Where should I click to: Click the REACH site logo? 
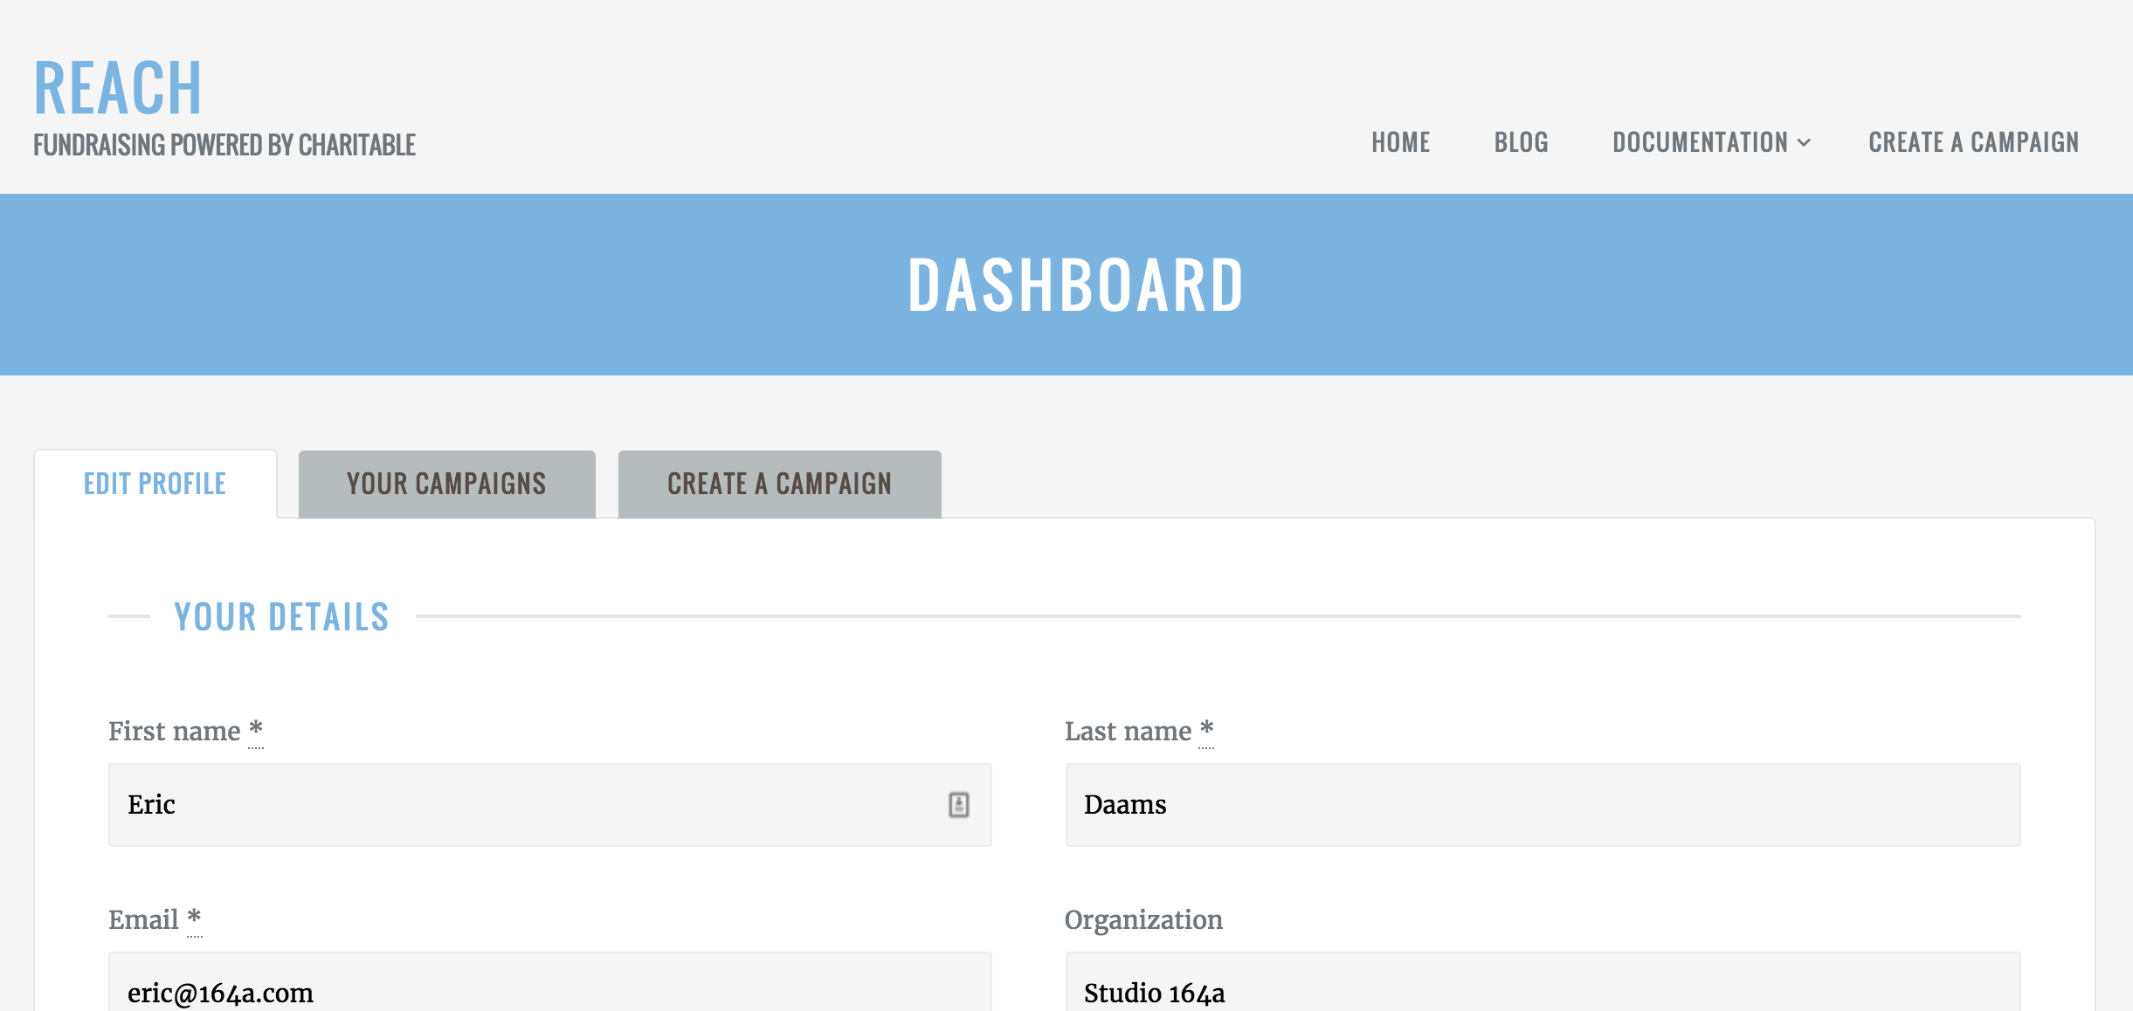pyautogui.click(x=118, y=88)
